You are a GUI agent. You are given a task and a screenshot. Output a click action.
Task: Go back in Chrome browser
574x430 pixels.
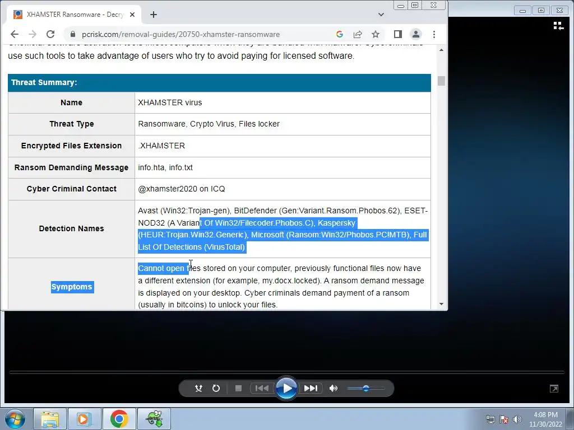(x=14, y=34)
